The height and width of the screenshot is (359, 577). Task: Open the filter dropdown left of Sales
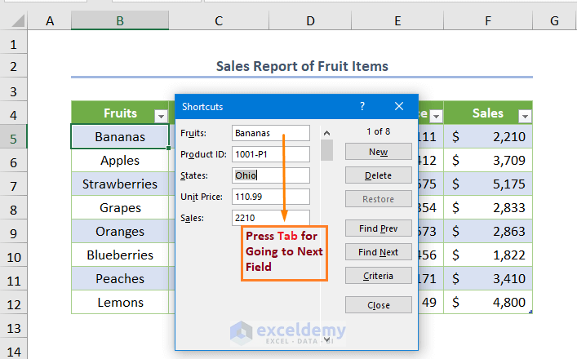tap(436, 115)
